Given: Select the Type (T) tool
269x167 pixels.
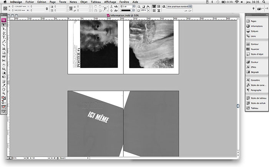Looking at the screenshot, I should (x=4, y=37).
